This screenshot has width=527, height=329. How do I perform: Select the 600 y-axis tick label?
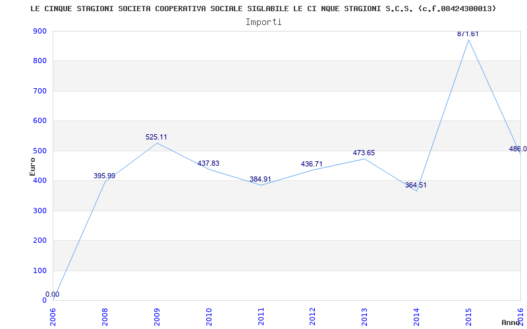coord(40,121)
